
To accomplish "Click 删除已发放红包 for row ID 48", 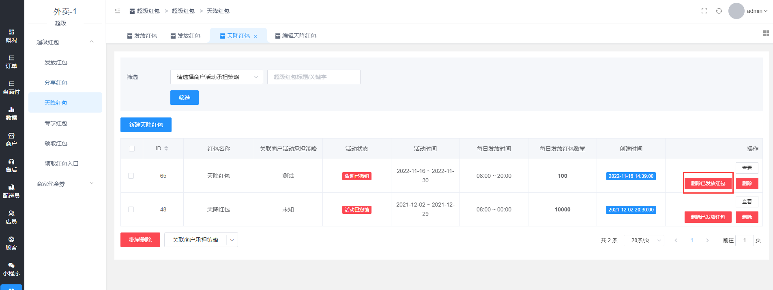I will pos(708,217).
